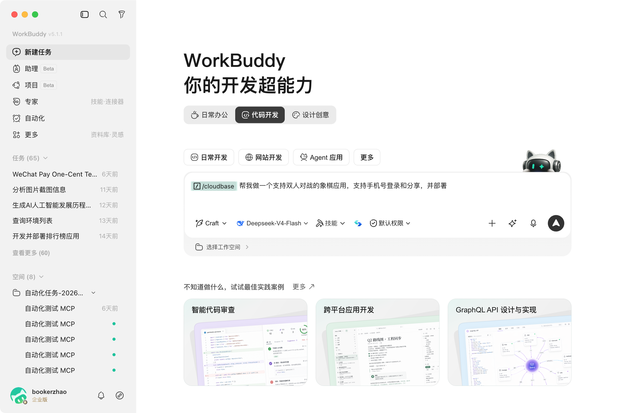Open GraphQL API 设计与实现 card

click(x=510, y=342)
